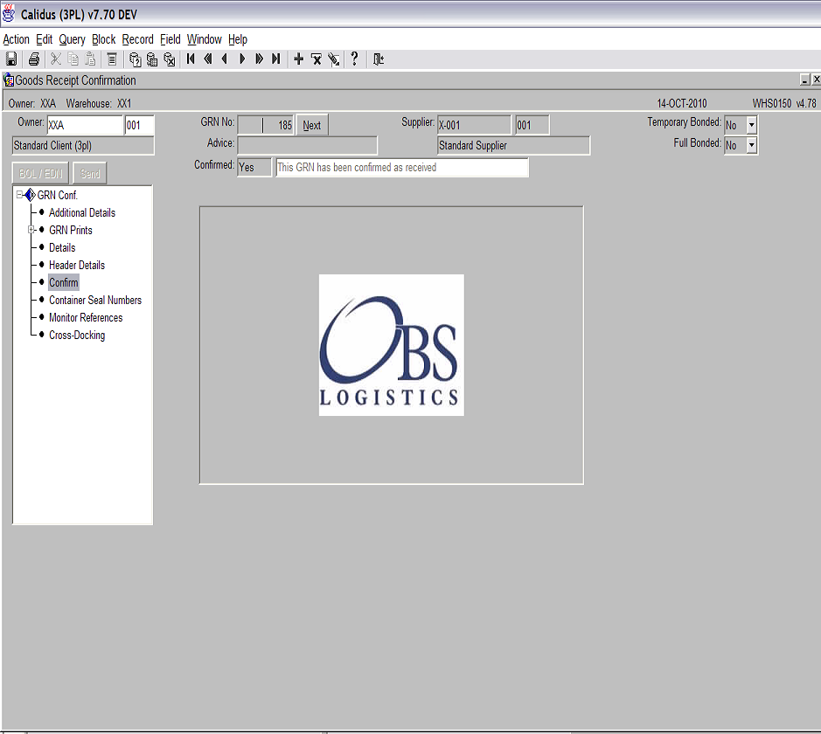Click the Paste clipboard icon

tap(91, 59)
